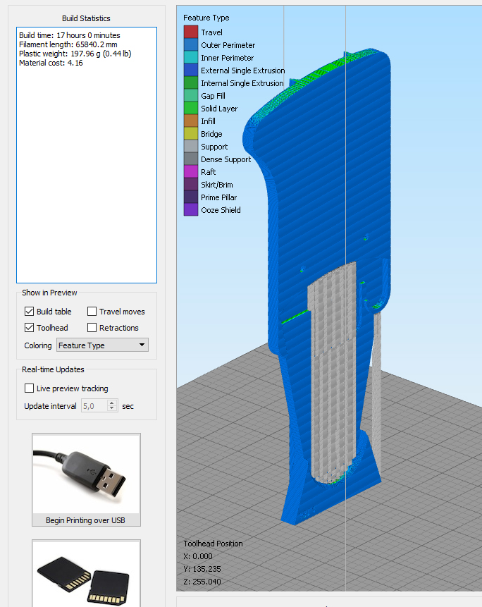Viewport: 482px width, 607px height.
Task: Click the Begin Printing over USB button
Action: click(86, 479)
